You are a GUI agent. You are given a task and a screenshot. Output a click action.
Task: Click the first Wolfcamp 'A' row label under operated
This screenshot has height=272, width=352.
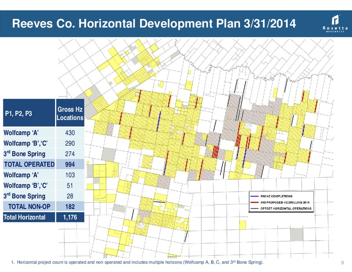click(21, 133)
